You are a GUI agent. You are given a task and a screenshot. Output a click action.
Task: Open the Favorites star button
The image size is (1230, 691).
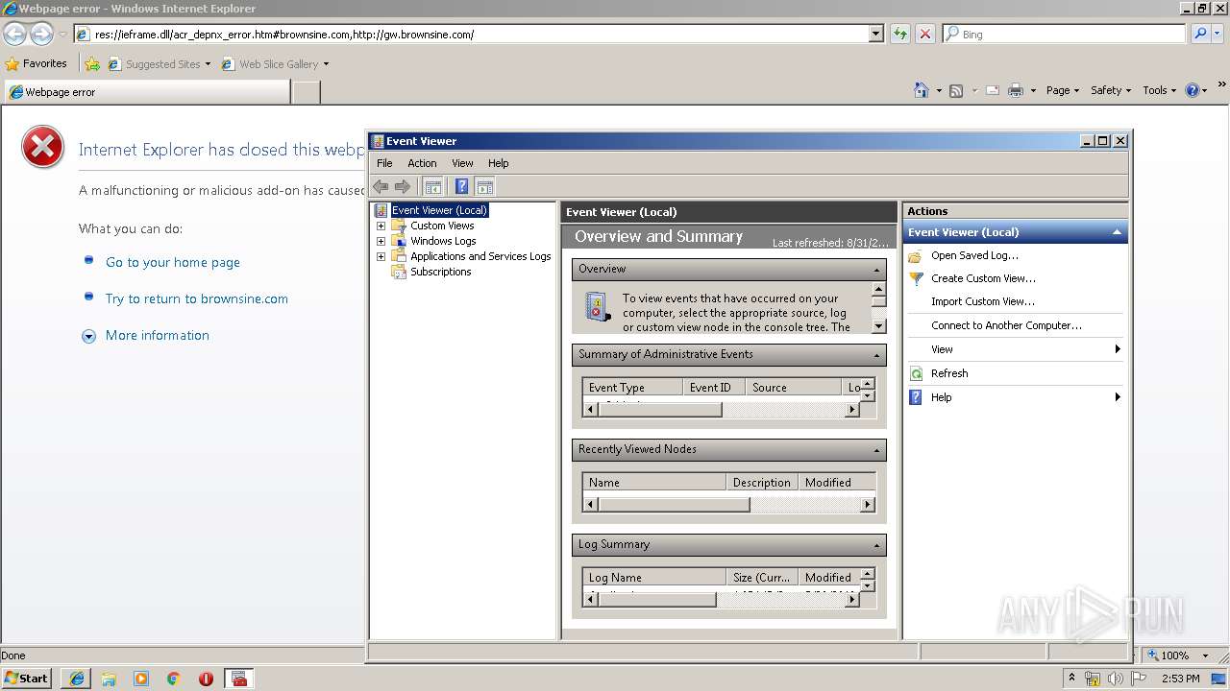pos(37,64)
